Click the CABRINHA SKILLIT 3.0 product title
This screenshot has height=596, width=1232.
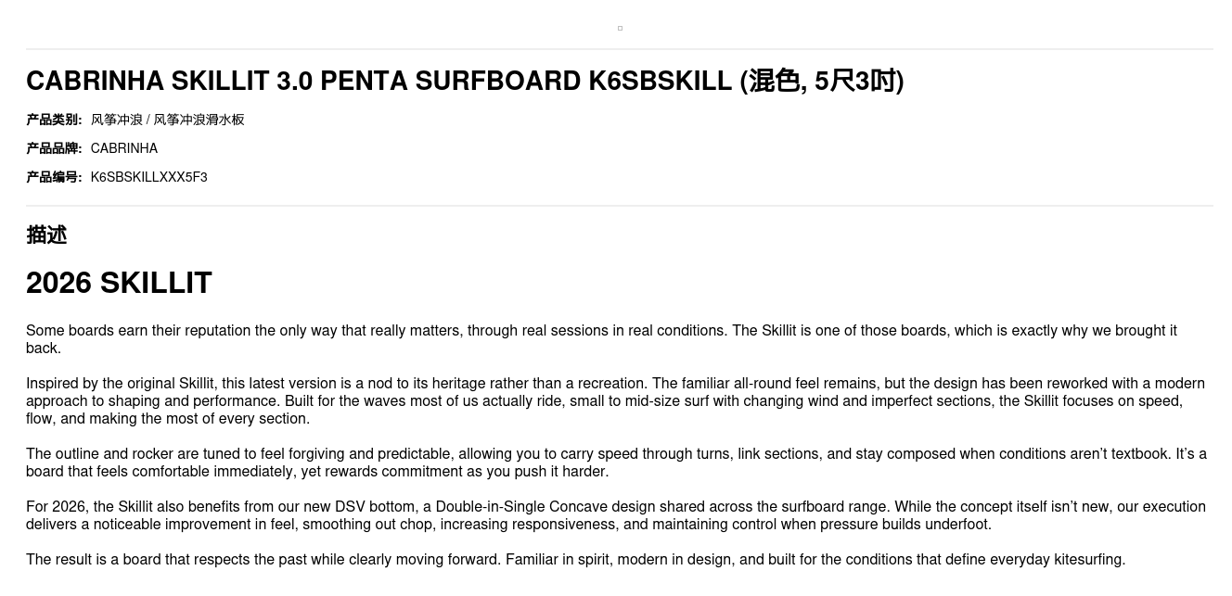[464, 82]
